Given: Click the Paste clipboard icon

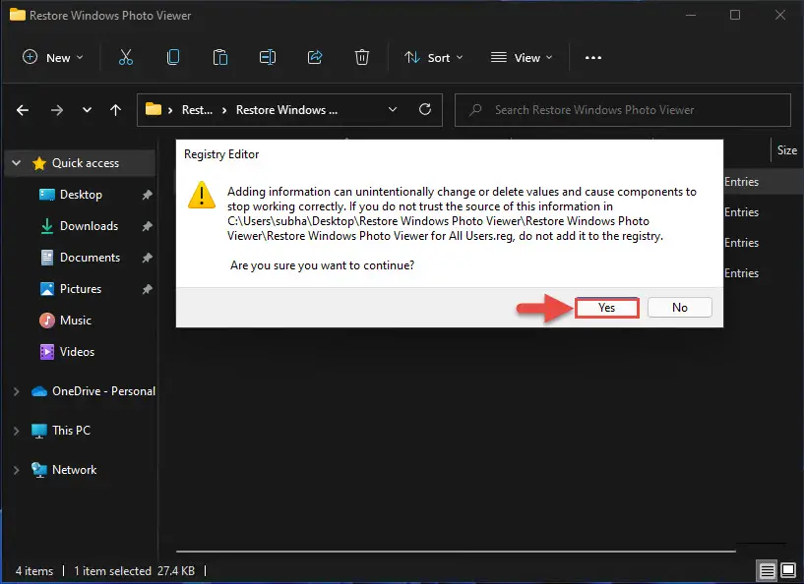Looking at the screenshot, I should [220, 57].
